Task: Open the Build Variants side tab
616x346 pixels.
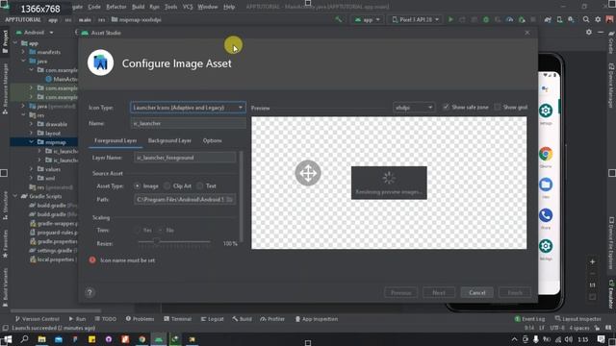Action: (5, 287)
